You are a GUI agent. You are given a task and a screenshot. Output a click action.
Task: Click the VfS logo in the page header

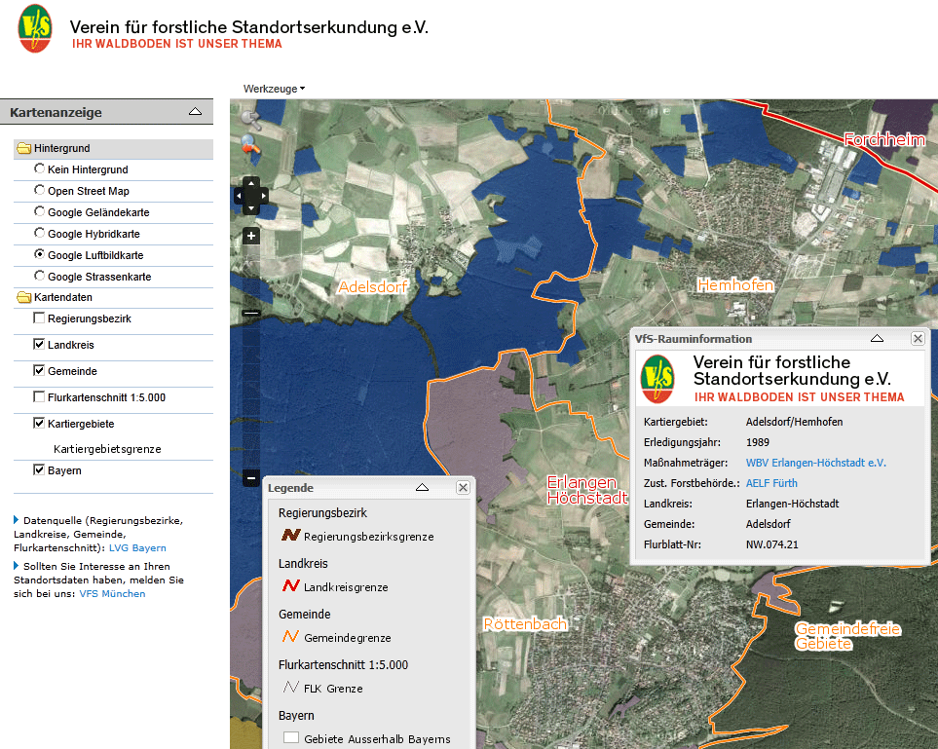click(x=35, y=28)
